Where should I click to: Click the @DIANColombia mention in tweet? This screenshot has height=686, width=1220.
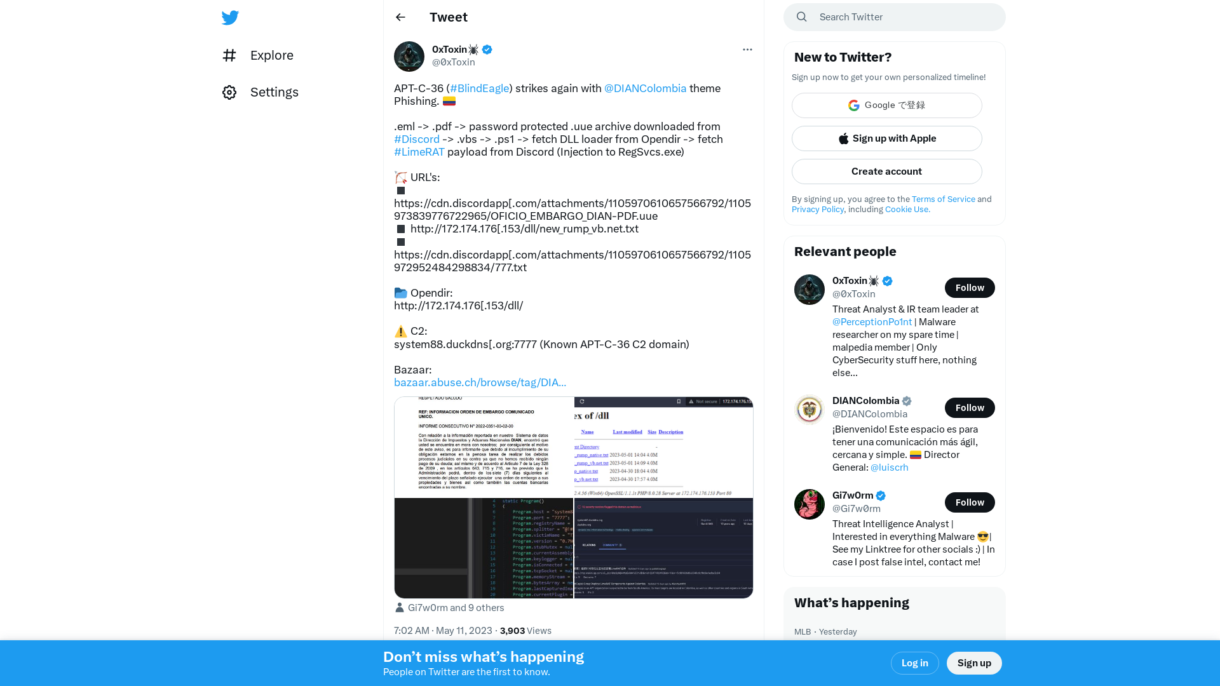point(645,88)
